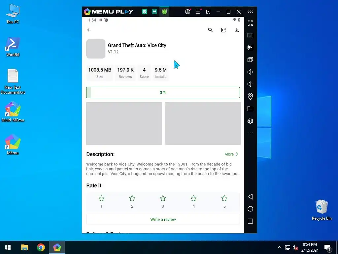Image resolution: width=338 pixels, height=254 pixels.
Task: Open the keyboard mapping icon in sidebar
Action: point(250,35)
